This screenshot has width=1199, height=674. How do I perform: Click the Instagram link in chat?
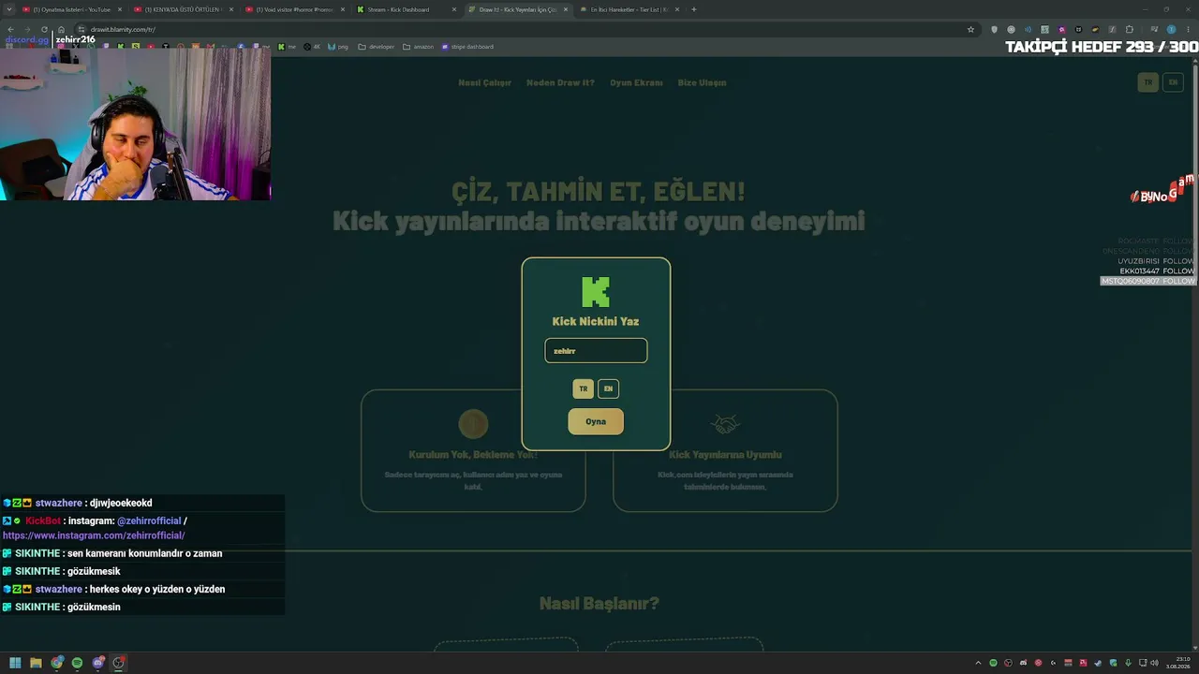click(94, 535)
